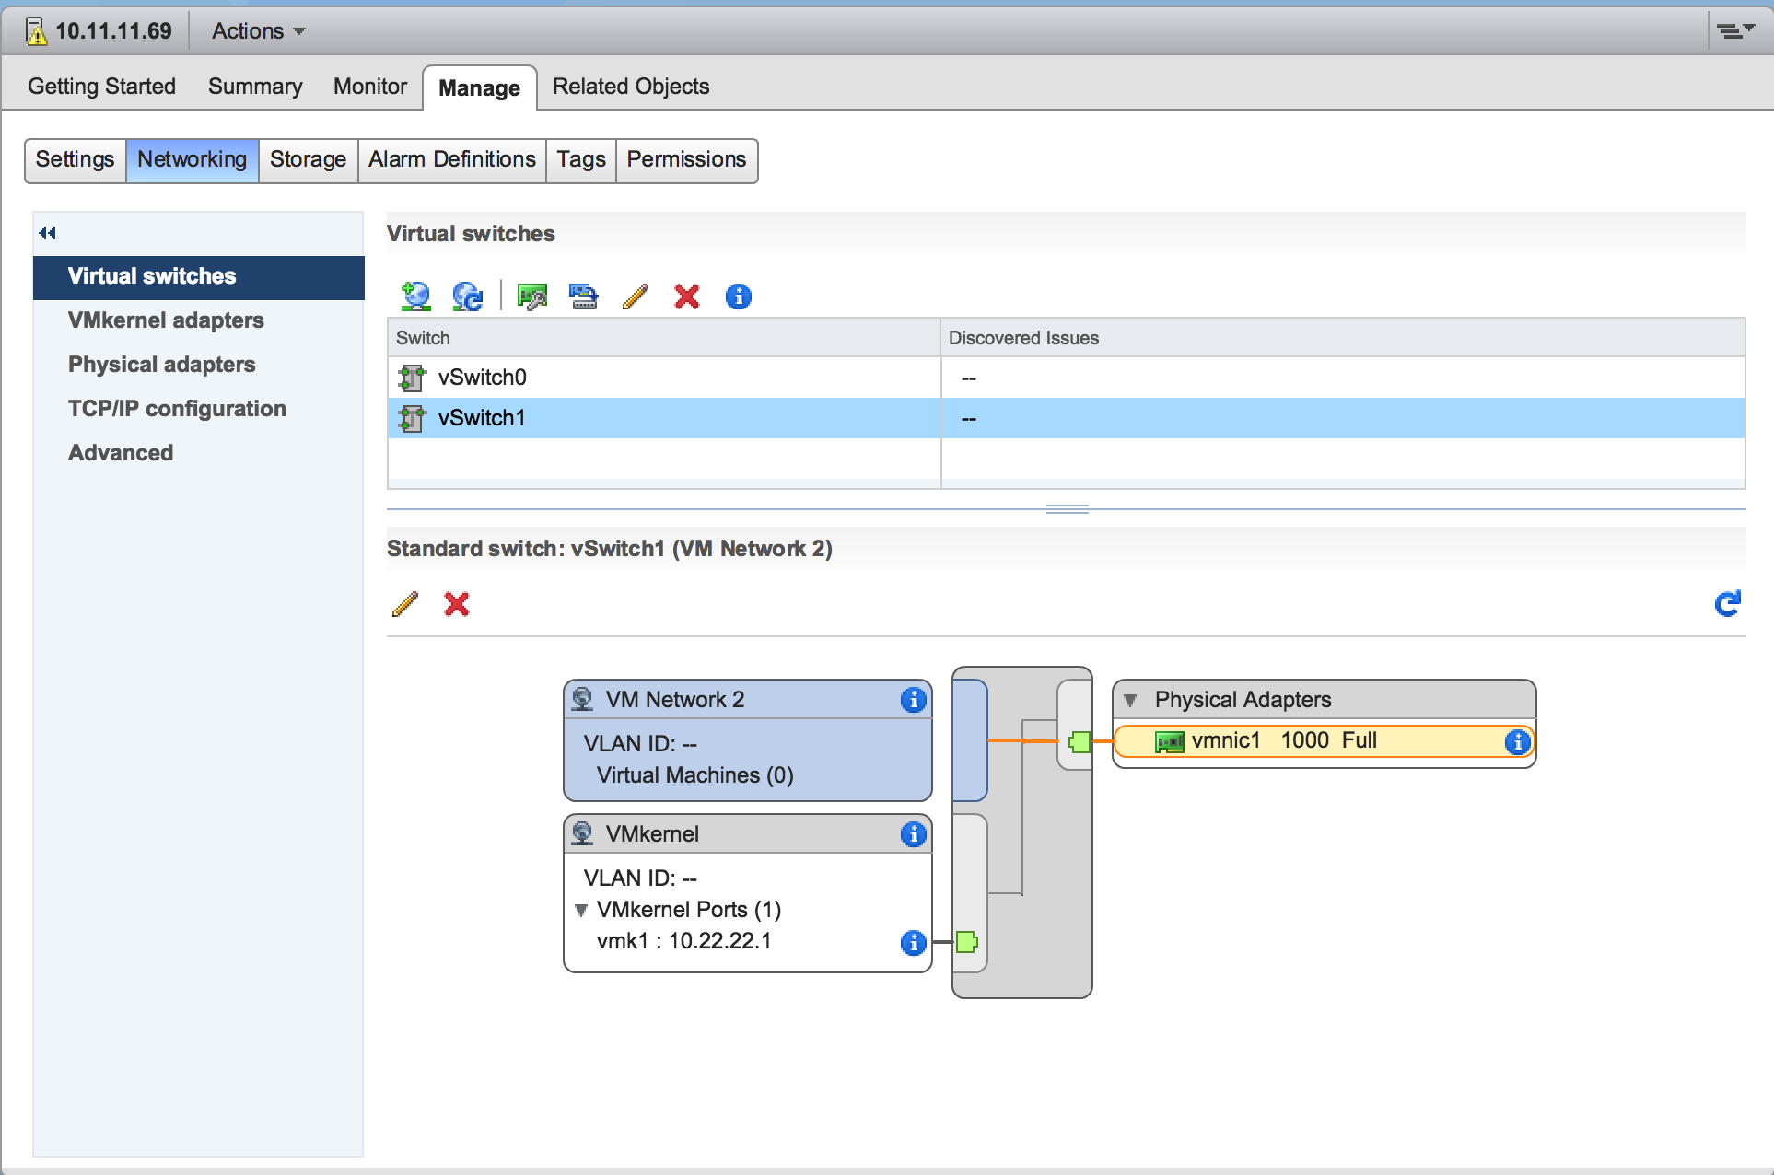Collapse the Physical Adapters section
Viewport: 1774px width, 1175px height.
coord(1130,700)
